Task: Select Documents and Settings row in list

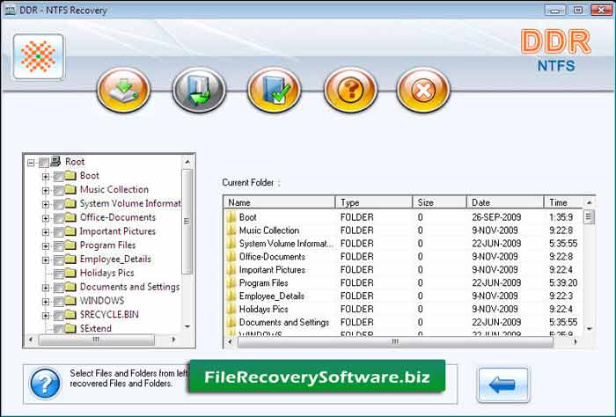Action: pyautogui.click(x=403, y=322)
